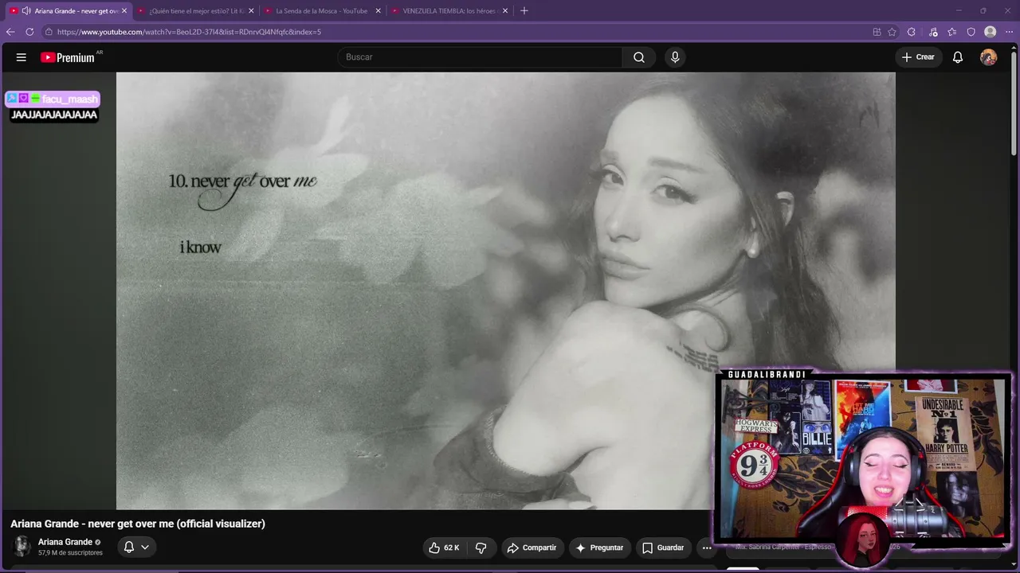The width and height of the screenshot is (1020, 573).
Task: Like the video showing 62 K likes
Action: (x=444, y=548)
